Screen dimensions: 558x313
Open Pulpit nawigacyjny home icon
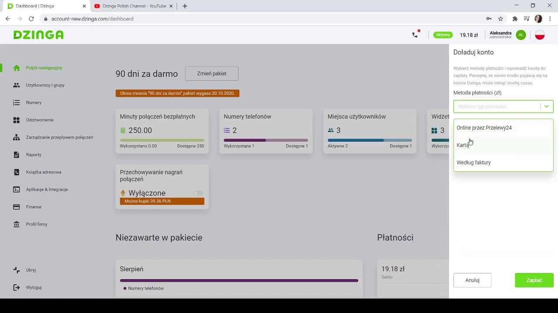[17, 68]
